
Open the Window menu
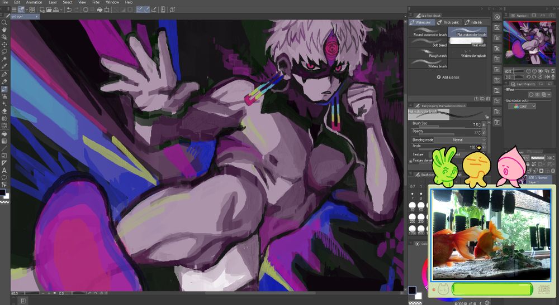pyautogui.click(x=112, y=2)
